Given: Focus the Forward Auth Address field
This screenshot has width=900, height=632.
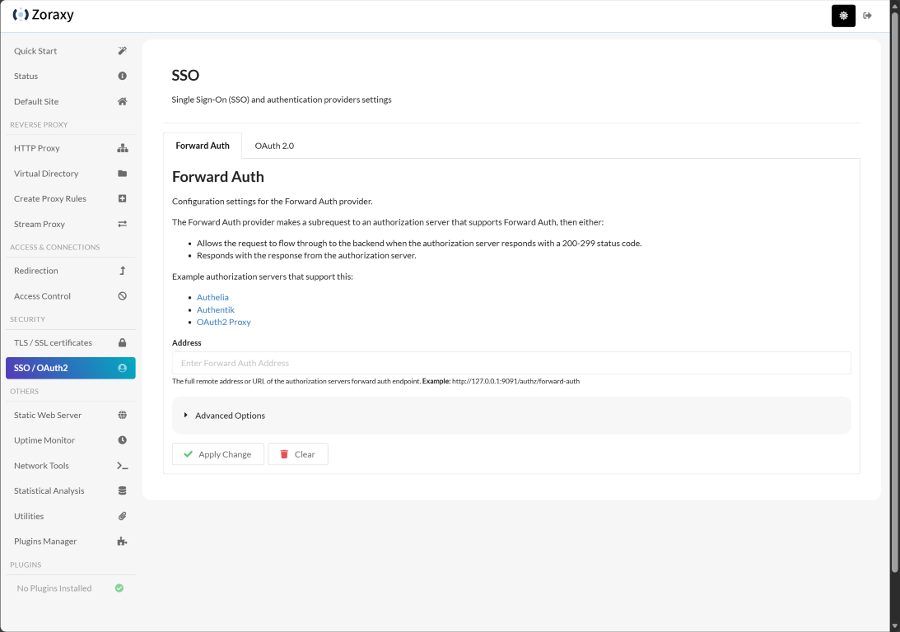Looking at the screenshot, I should tap(511, 363).
